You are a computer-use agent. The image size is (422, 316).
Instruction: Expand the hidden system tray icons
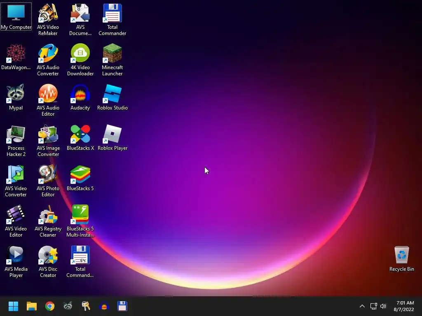click(362, 306)
